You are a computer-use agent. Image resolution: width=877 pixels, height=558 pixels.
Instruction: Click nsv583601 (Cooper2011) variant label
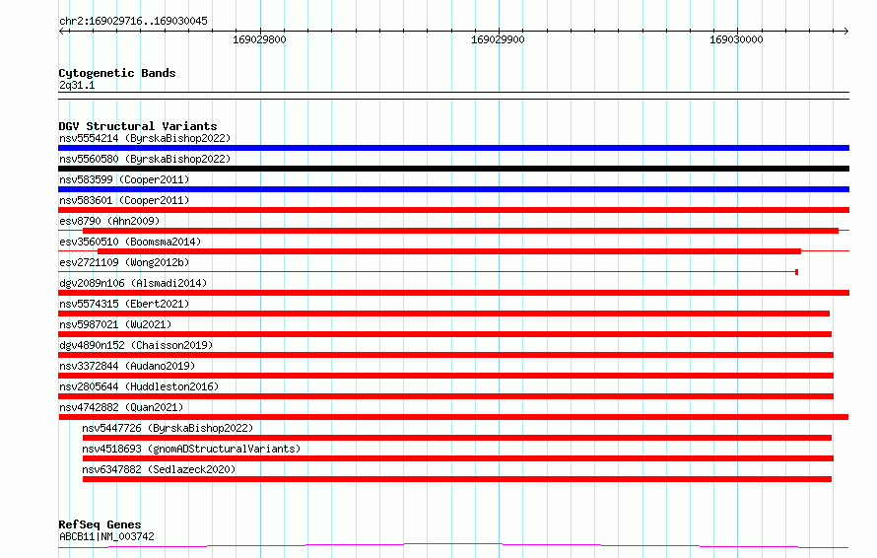click(124, 200)
